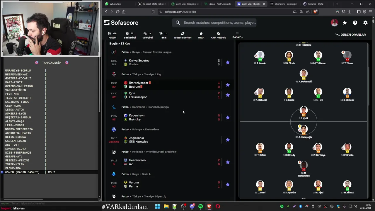Open the Trendyol Süper Lig link
Screen dimensions: 375x211
tap(155, 197)
